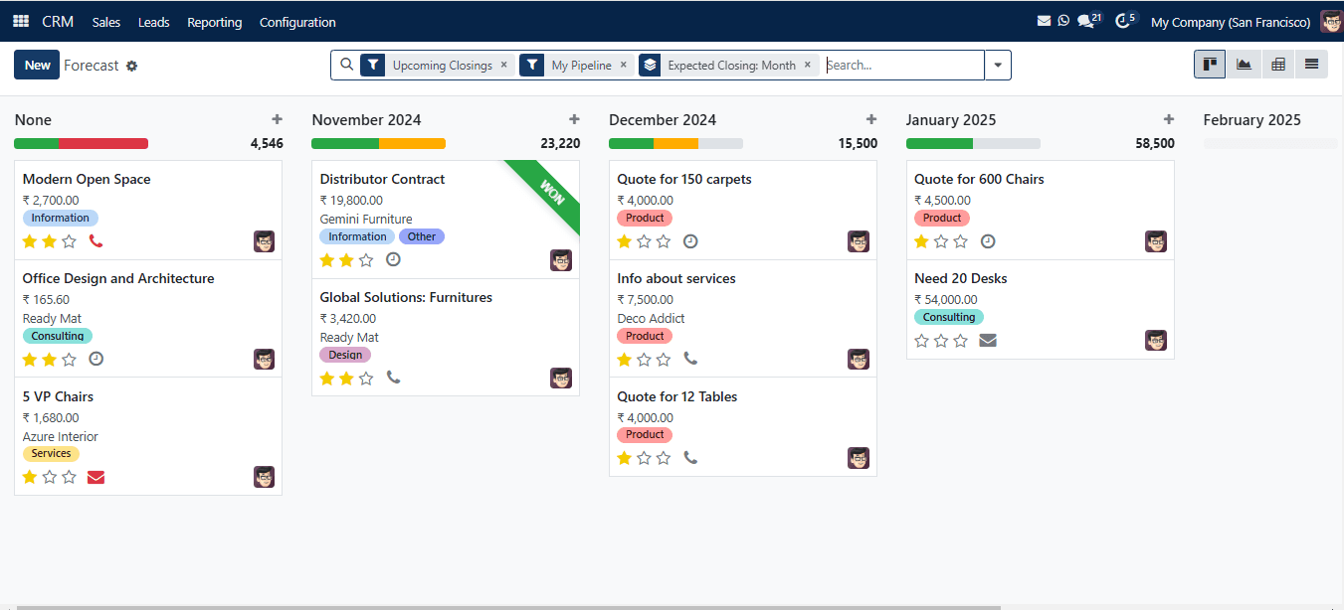Set second priority star on Quote for 150 carpets
Viewport: 1344px width, 610px height.
644,240
